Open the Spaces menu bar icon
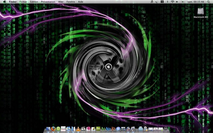213x133 pixels. [x=162, y=2]
